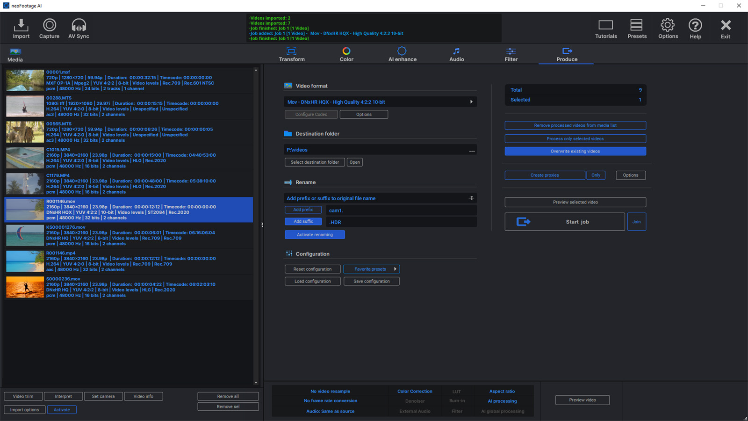Toggle Add suffix option
The height and width of the screenshot is (421, 748).
pos(303,221)
